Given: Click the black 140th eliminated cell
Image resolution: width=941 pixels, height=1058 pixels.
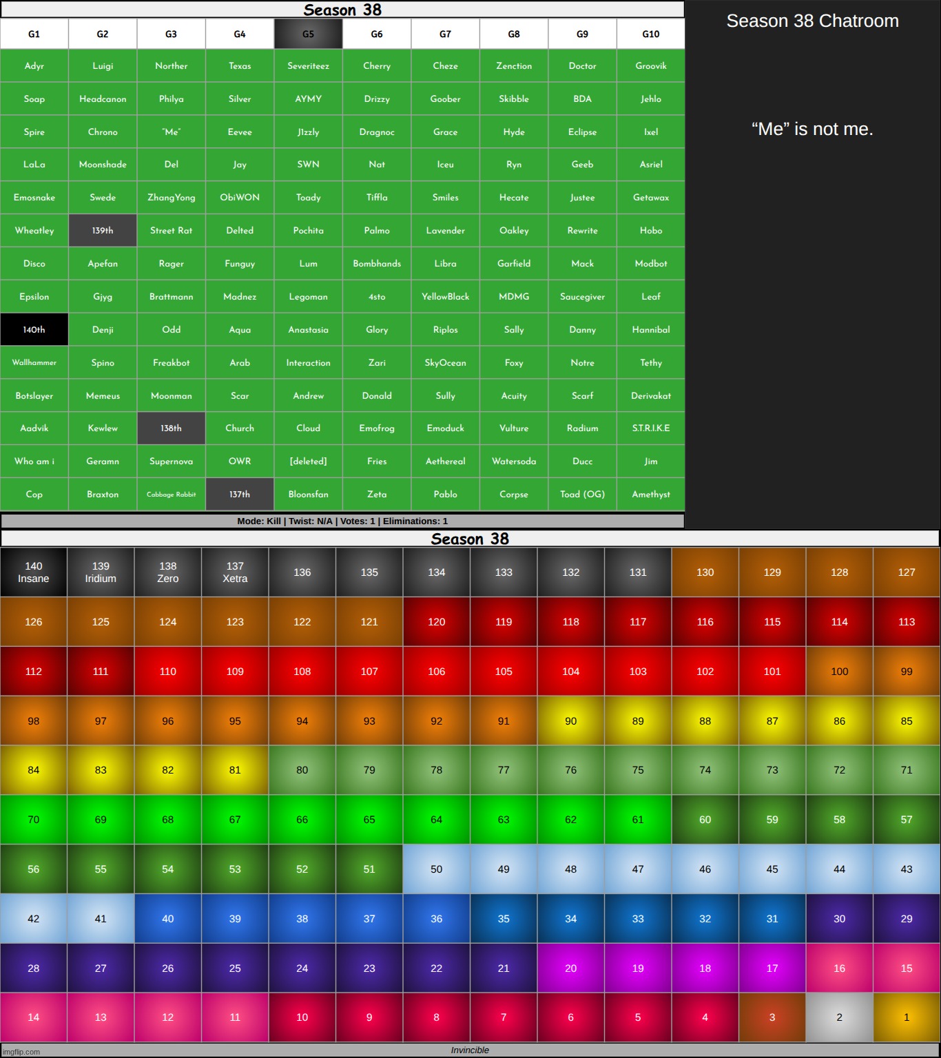Looking at the screenshot, I should [x=34, y=330].
